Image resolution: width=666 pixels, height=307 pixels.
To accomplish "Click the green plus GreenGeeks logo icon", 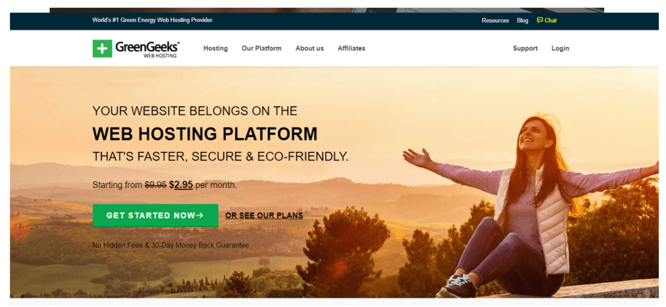I will (102, 48).
